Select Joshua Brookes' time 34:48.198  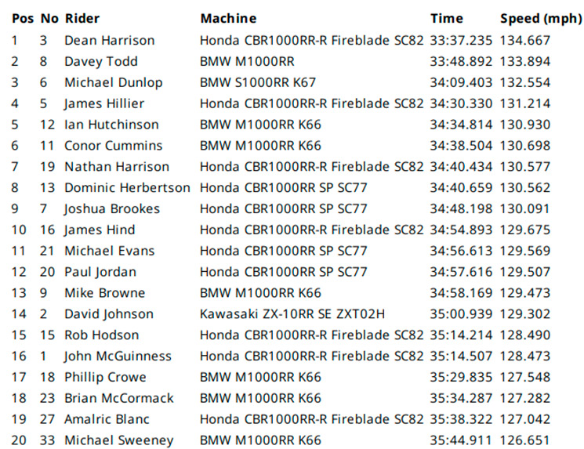tap(461, 209)
